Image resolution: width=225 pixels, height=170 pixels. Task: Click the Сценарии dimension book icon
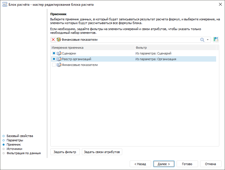point(59,53)
